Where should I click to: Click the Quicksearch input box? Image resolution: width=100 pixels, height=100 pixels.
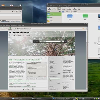pyautogui.click(x=54, y=79)
